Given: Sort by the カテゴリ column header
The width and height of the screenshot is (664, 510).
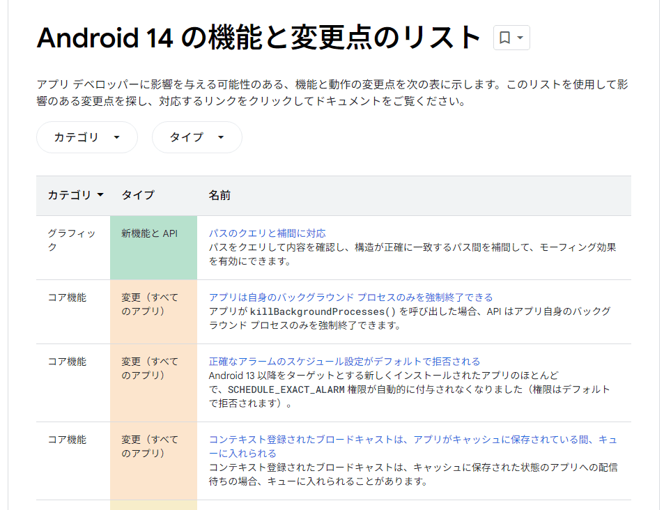Looking at the screenshot, I should pos(75,195).
